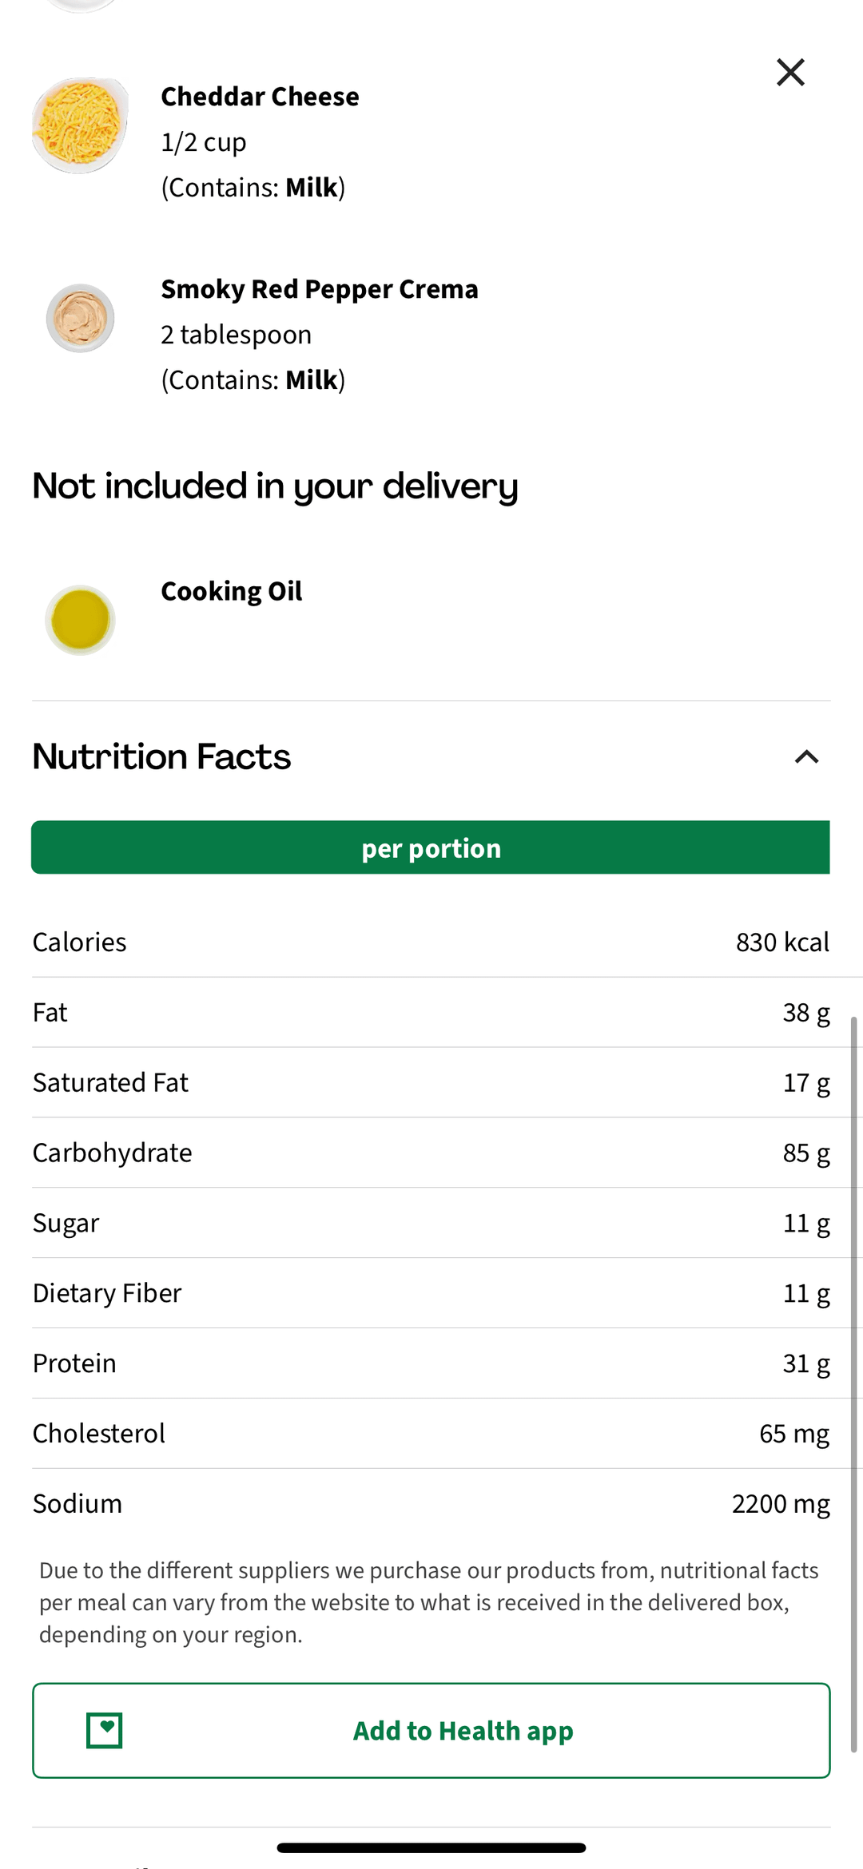The height and width of the screenshot is (1869, 863).
Task: Select the Protein 31 g row
Action: click(431, 1363)
